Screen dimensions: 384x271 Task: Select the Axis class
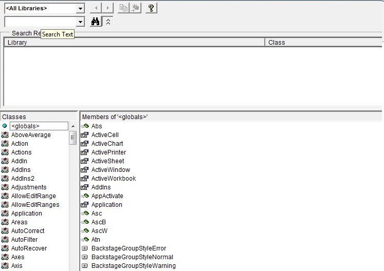click(16, 266)
